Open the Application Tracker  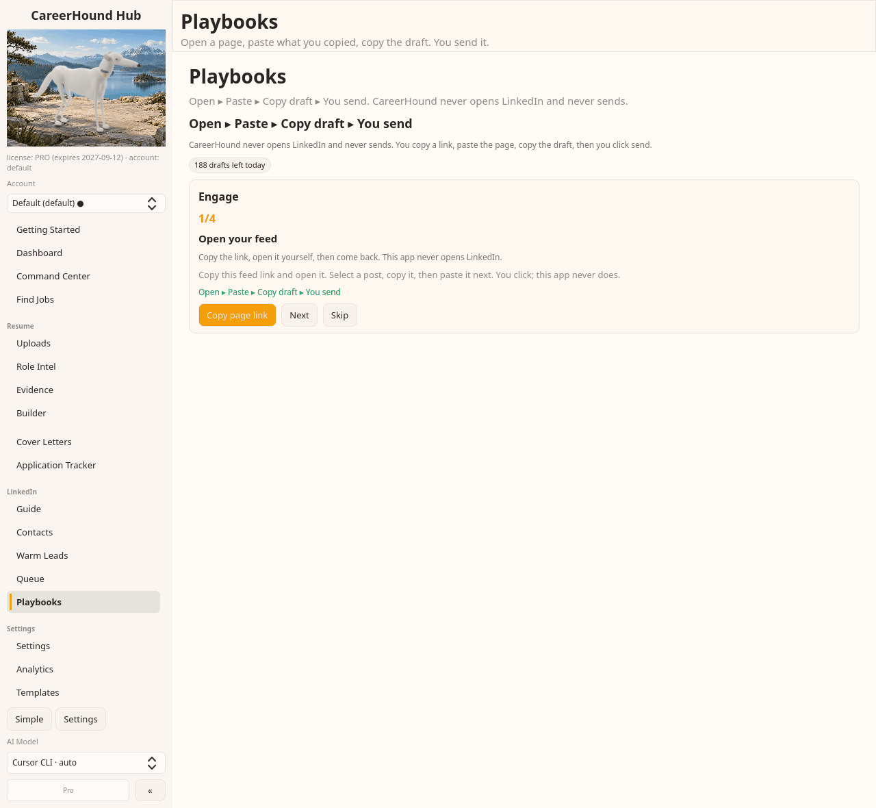pyautogui.click(x=83, y=465)
